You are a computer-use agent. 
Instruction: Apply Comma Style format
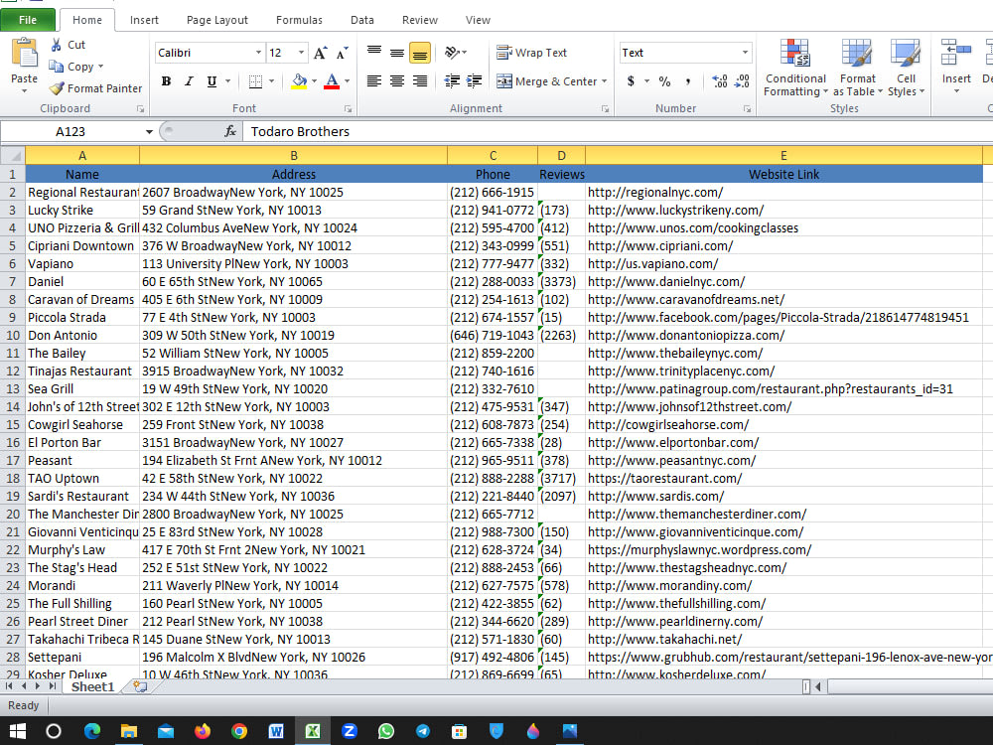687,81
